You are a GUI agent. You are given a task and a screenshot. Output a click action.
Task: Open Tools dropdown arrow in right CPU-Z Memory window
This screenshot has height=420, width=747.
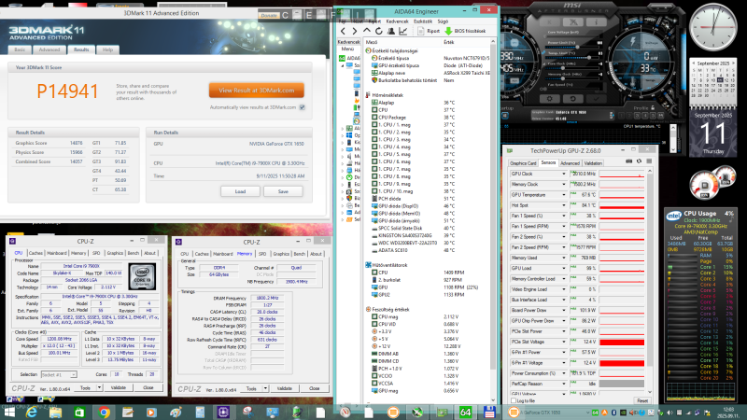pyautogui.click(x=265, y=389)
